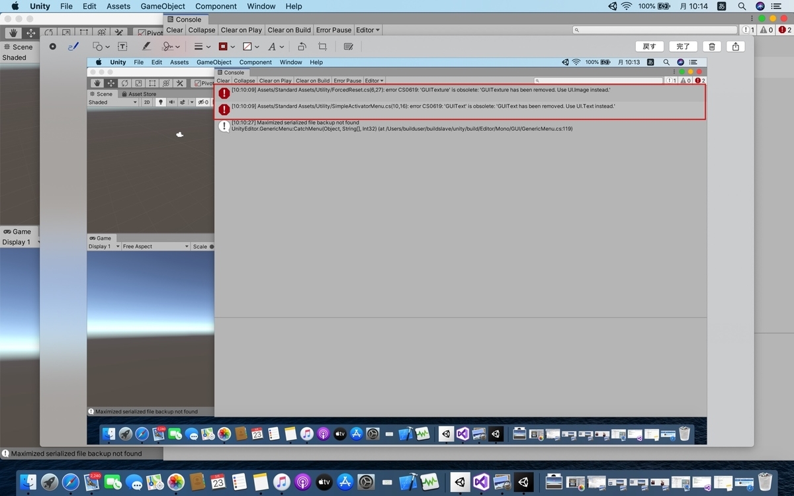Select the Transform tool in outer Unity toolbar

coord(101,32)
